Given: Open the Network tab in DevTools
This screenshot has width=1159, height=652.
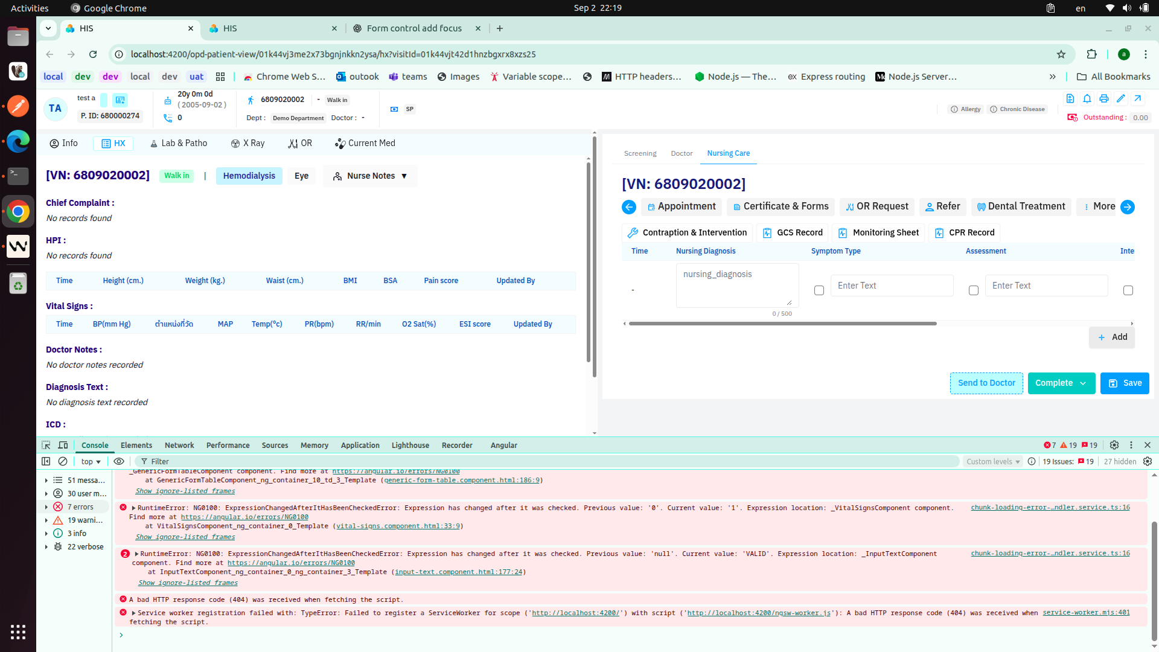Looking at the screenshot, I should click(179, 446).
